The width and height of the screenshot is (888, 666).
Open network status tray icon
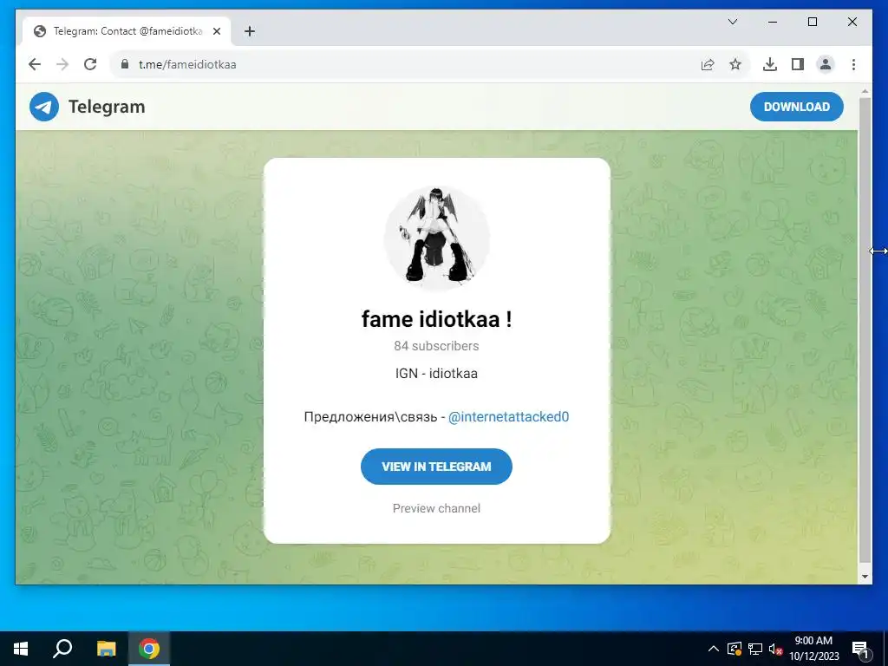[755, 649]
